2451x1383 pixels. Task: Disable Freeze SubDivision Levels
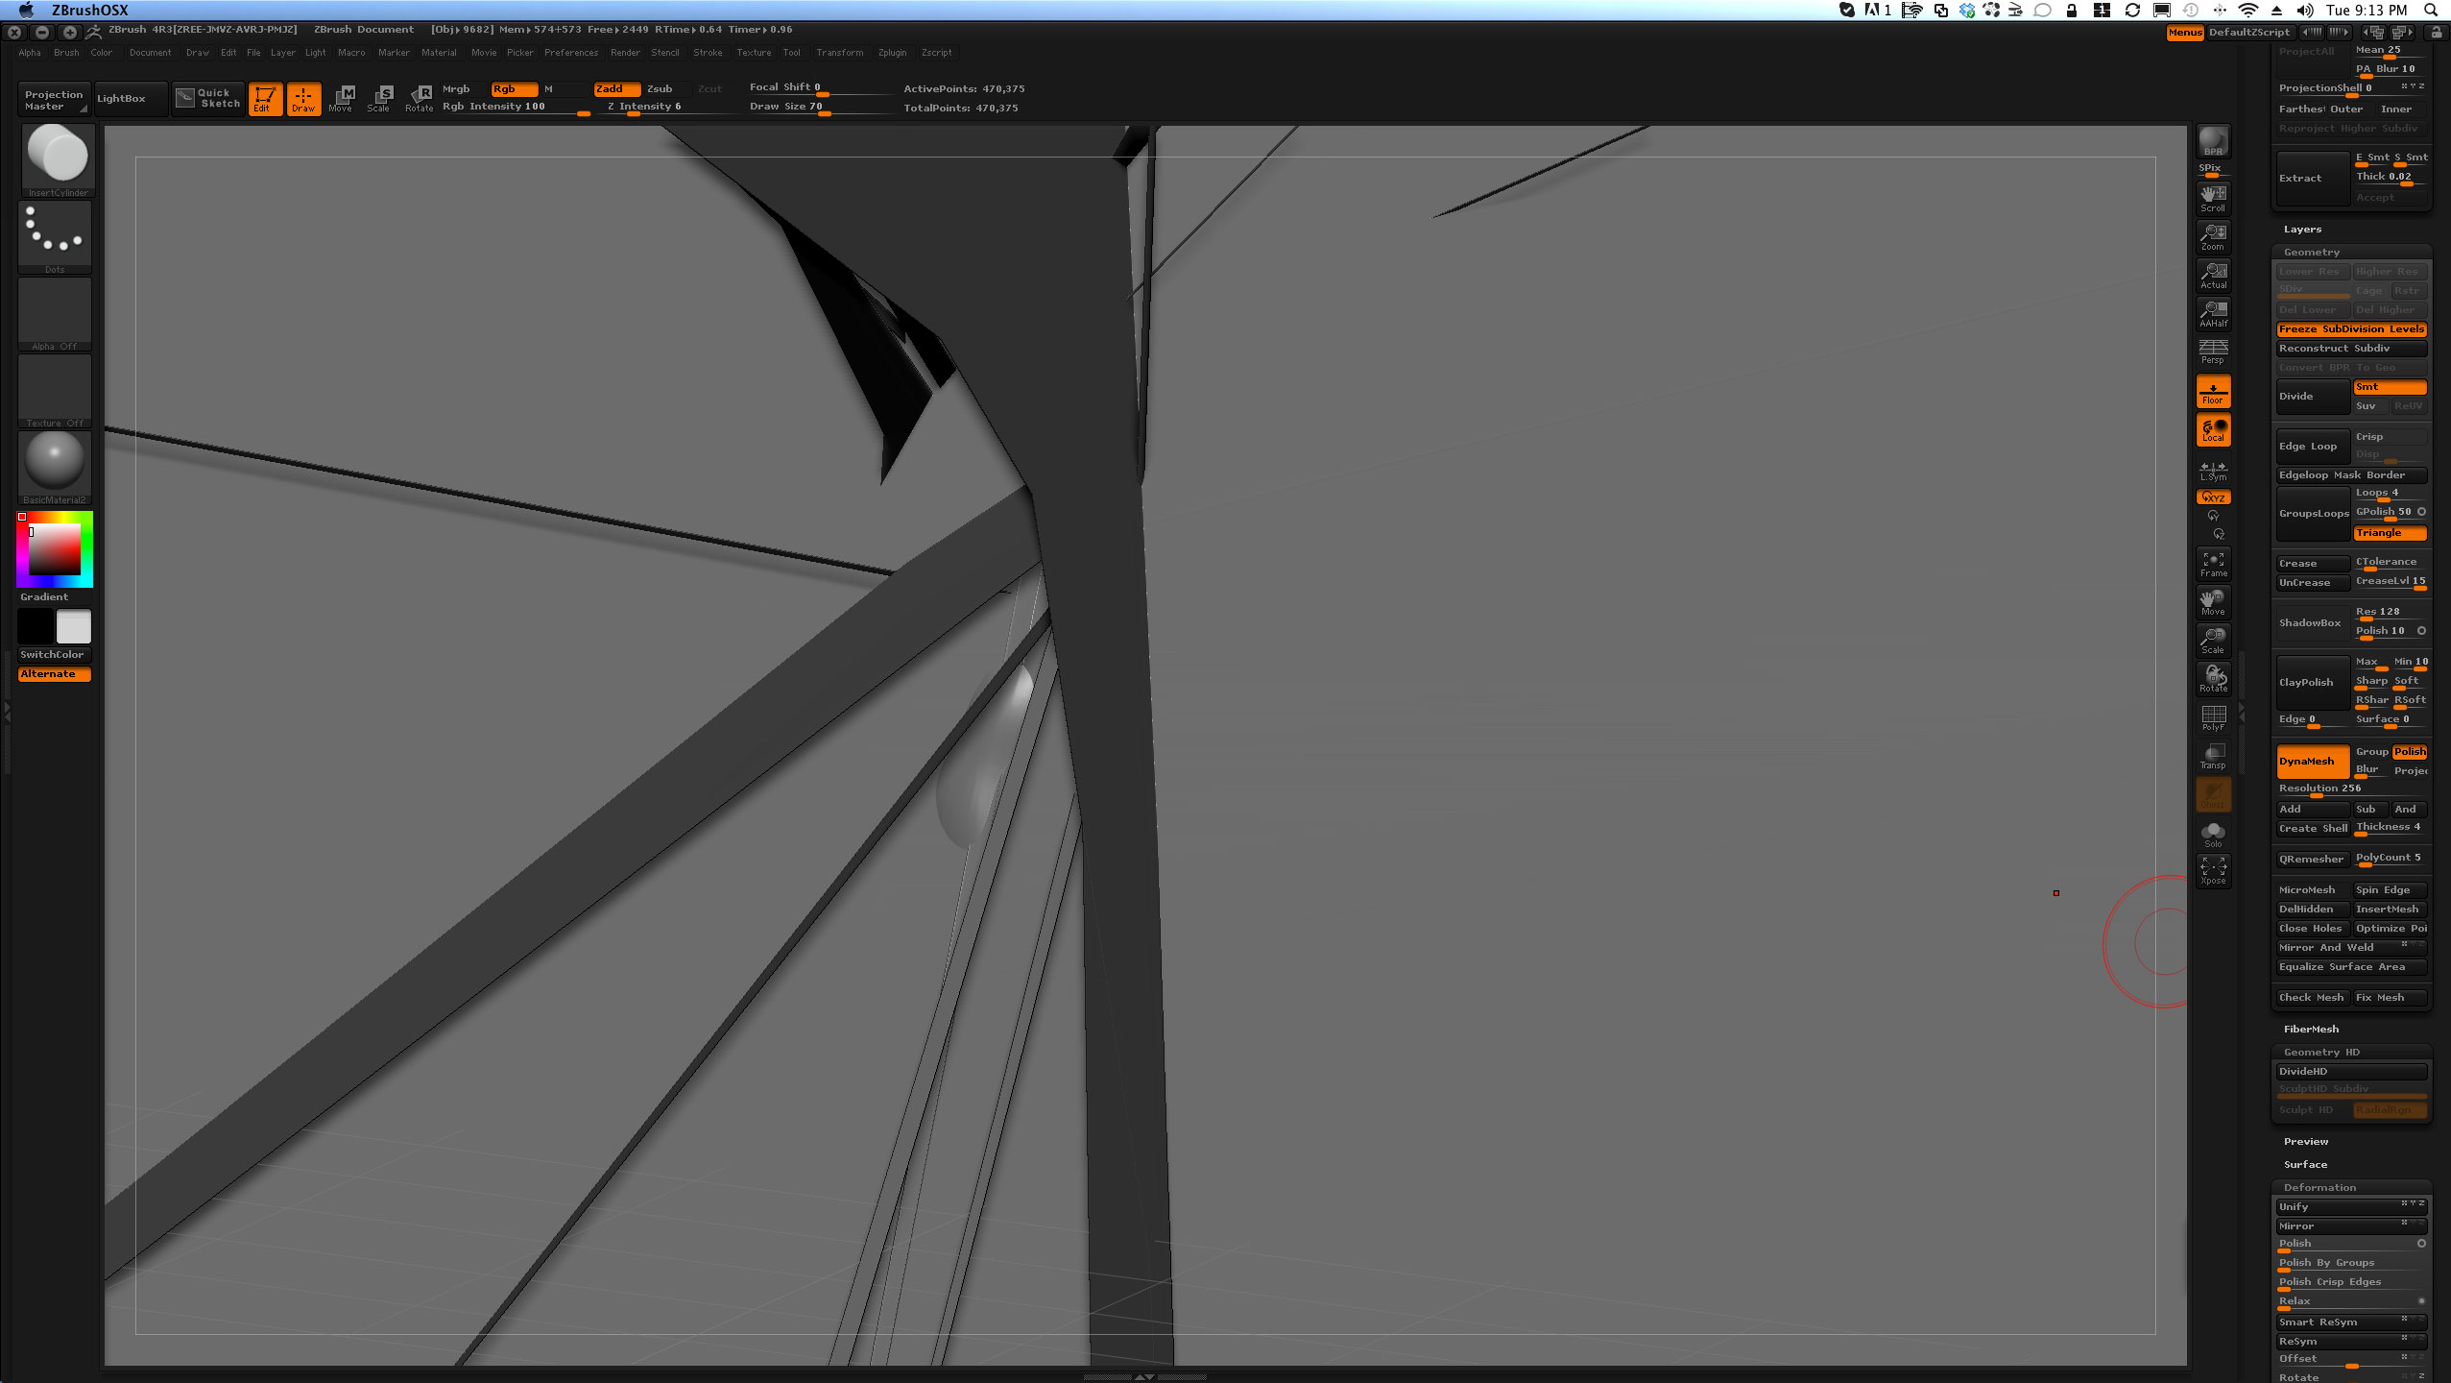(x=2350, y=328)
